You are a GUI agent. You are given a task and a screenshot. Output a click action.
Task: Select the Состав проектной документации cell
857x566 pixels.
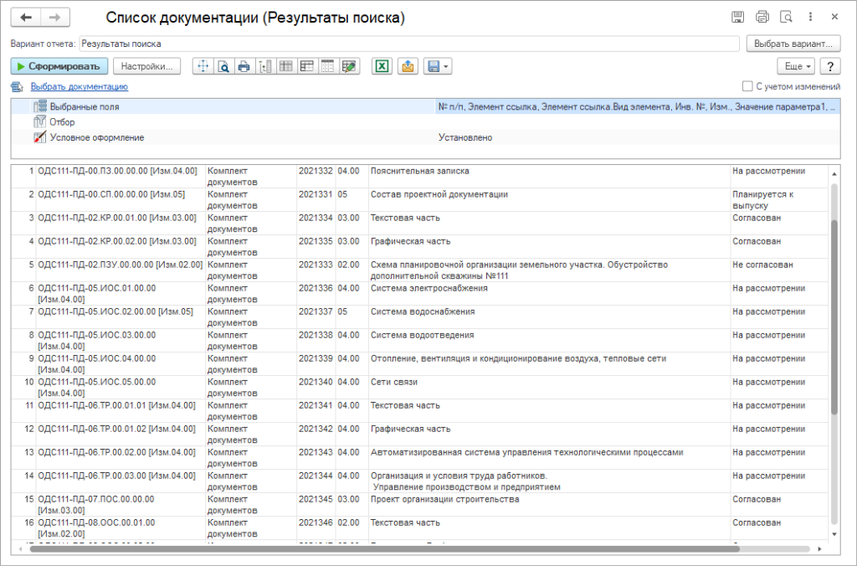point(549,200)
